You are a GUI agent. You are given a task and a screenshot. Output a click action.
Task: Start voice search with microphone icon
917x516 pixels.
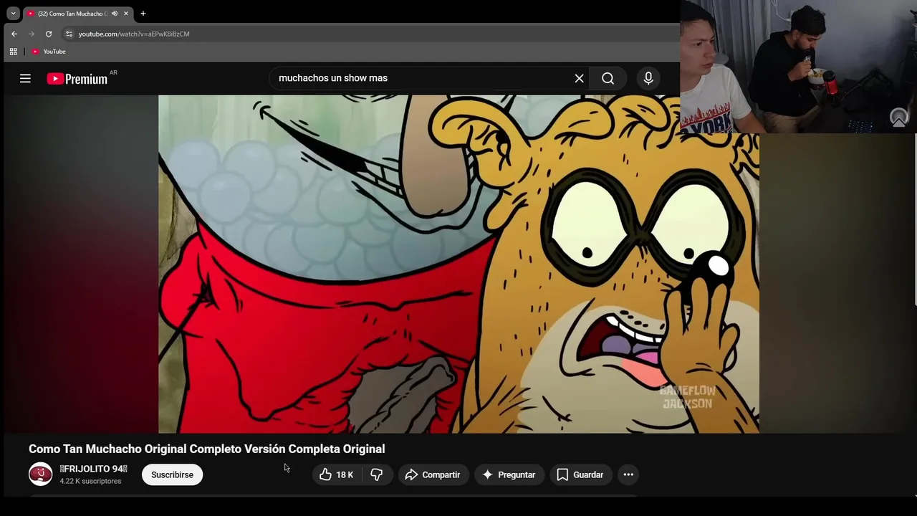click(x=648, y=78)
